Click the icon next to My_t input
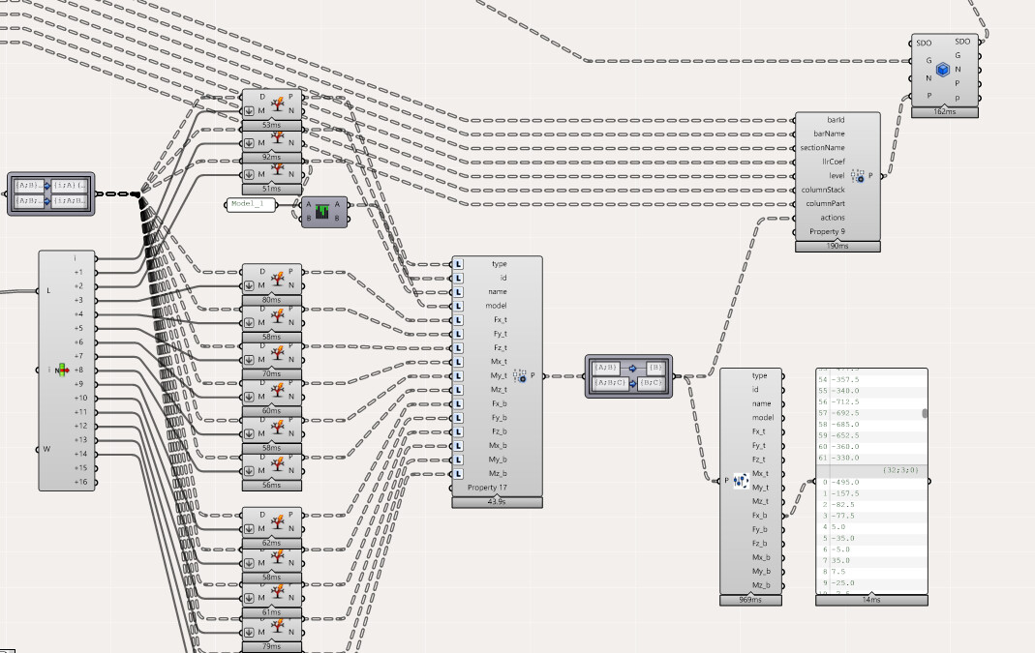 pyautogui.click(x=520, y=376)
